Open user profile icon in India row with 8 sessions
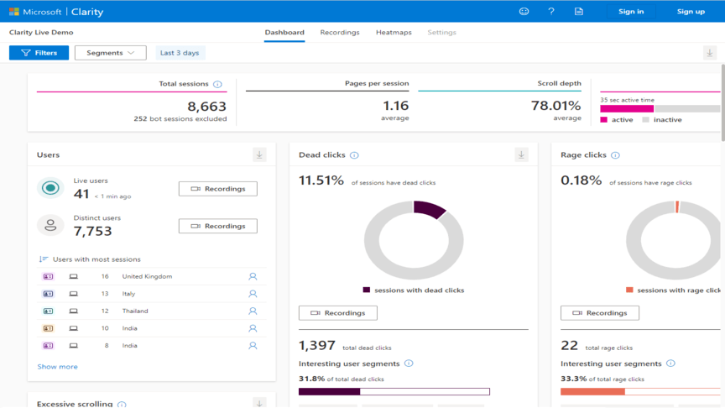This screenshot has width=725, height=408. pyautogui.click(x=253, y=346)
